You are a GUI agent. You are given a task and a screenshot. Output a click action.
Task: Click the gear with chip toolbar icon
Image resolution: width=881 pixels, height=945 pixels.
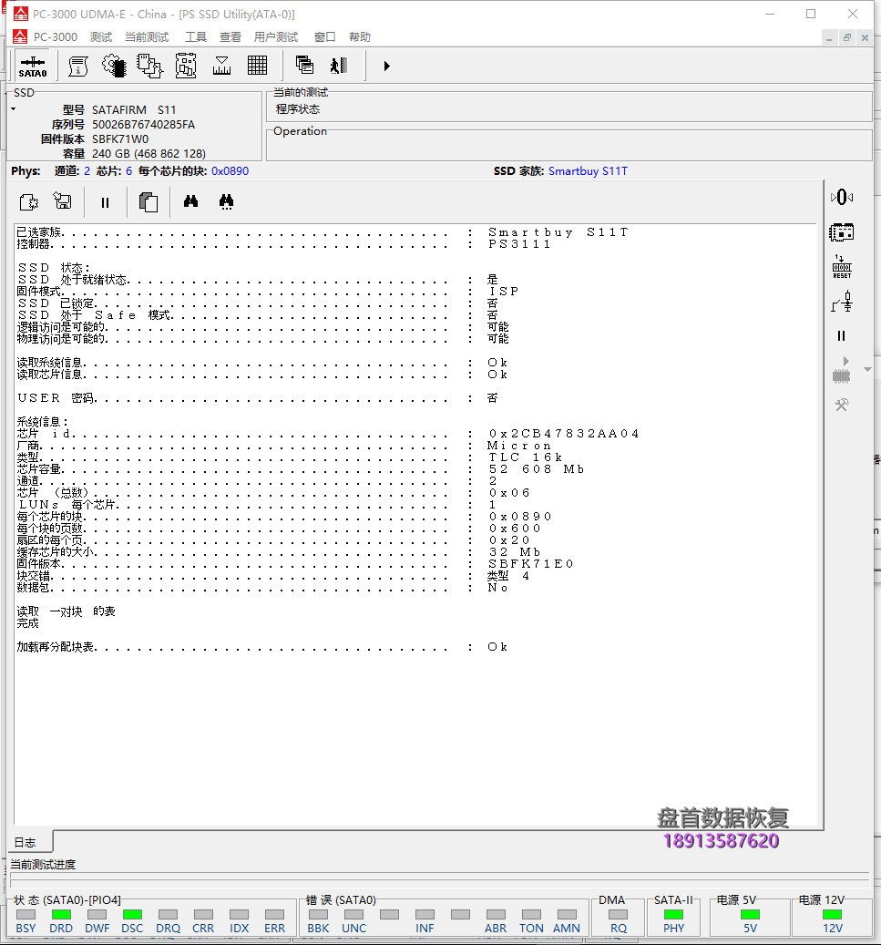(x=114, y=66)
